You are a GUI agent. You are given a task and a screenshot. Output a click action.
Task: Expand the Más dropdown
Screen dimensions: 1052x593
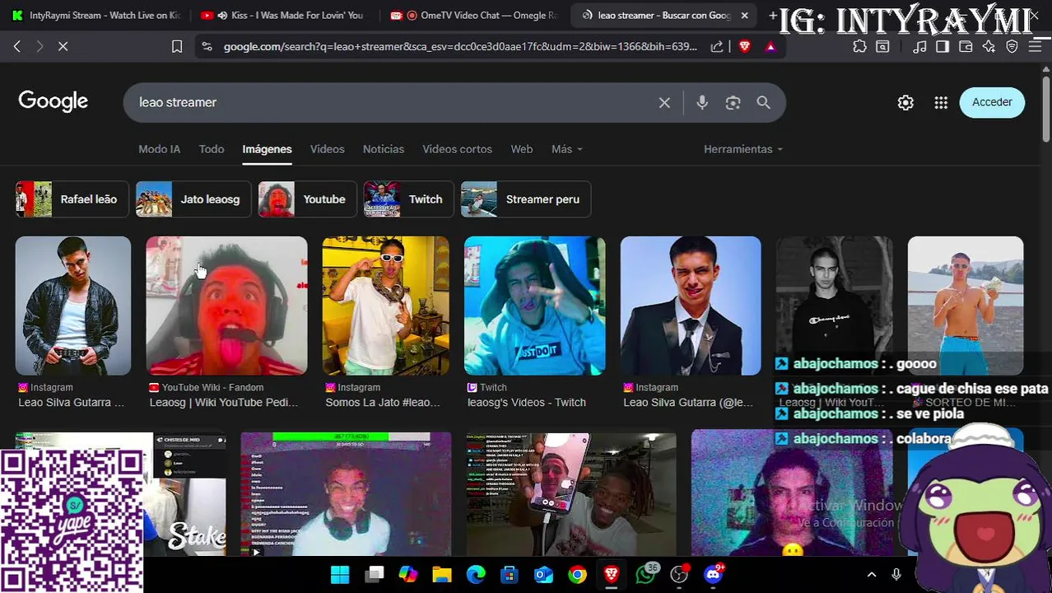tap(566, 149)
